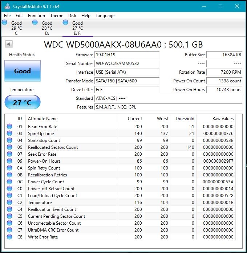Click status orb for Spin Retry Count

(x=9, y=168)
